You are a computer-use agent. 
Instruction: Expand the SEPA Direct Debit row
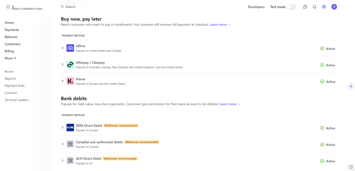click(63, 128)
